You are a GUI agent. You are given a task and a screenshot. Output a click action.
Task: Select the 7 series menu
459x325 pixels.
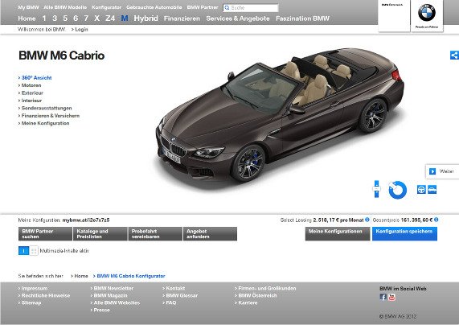(x=86, y=19)
